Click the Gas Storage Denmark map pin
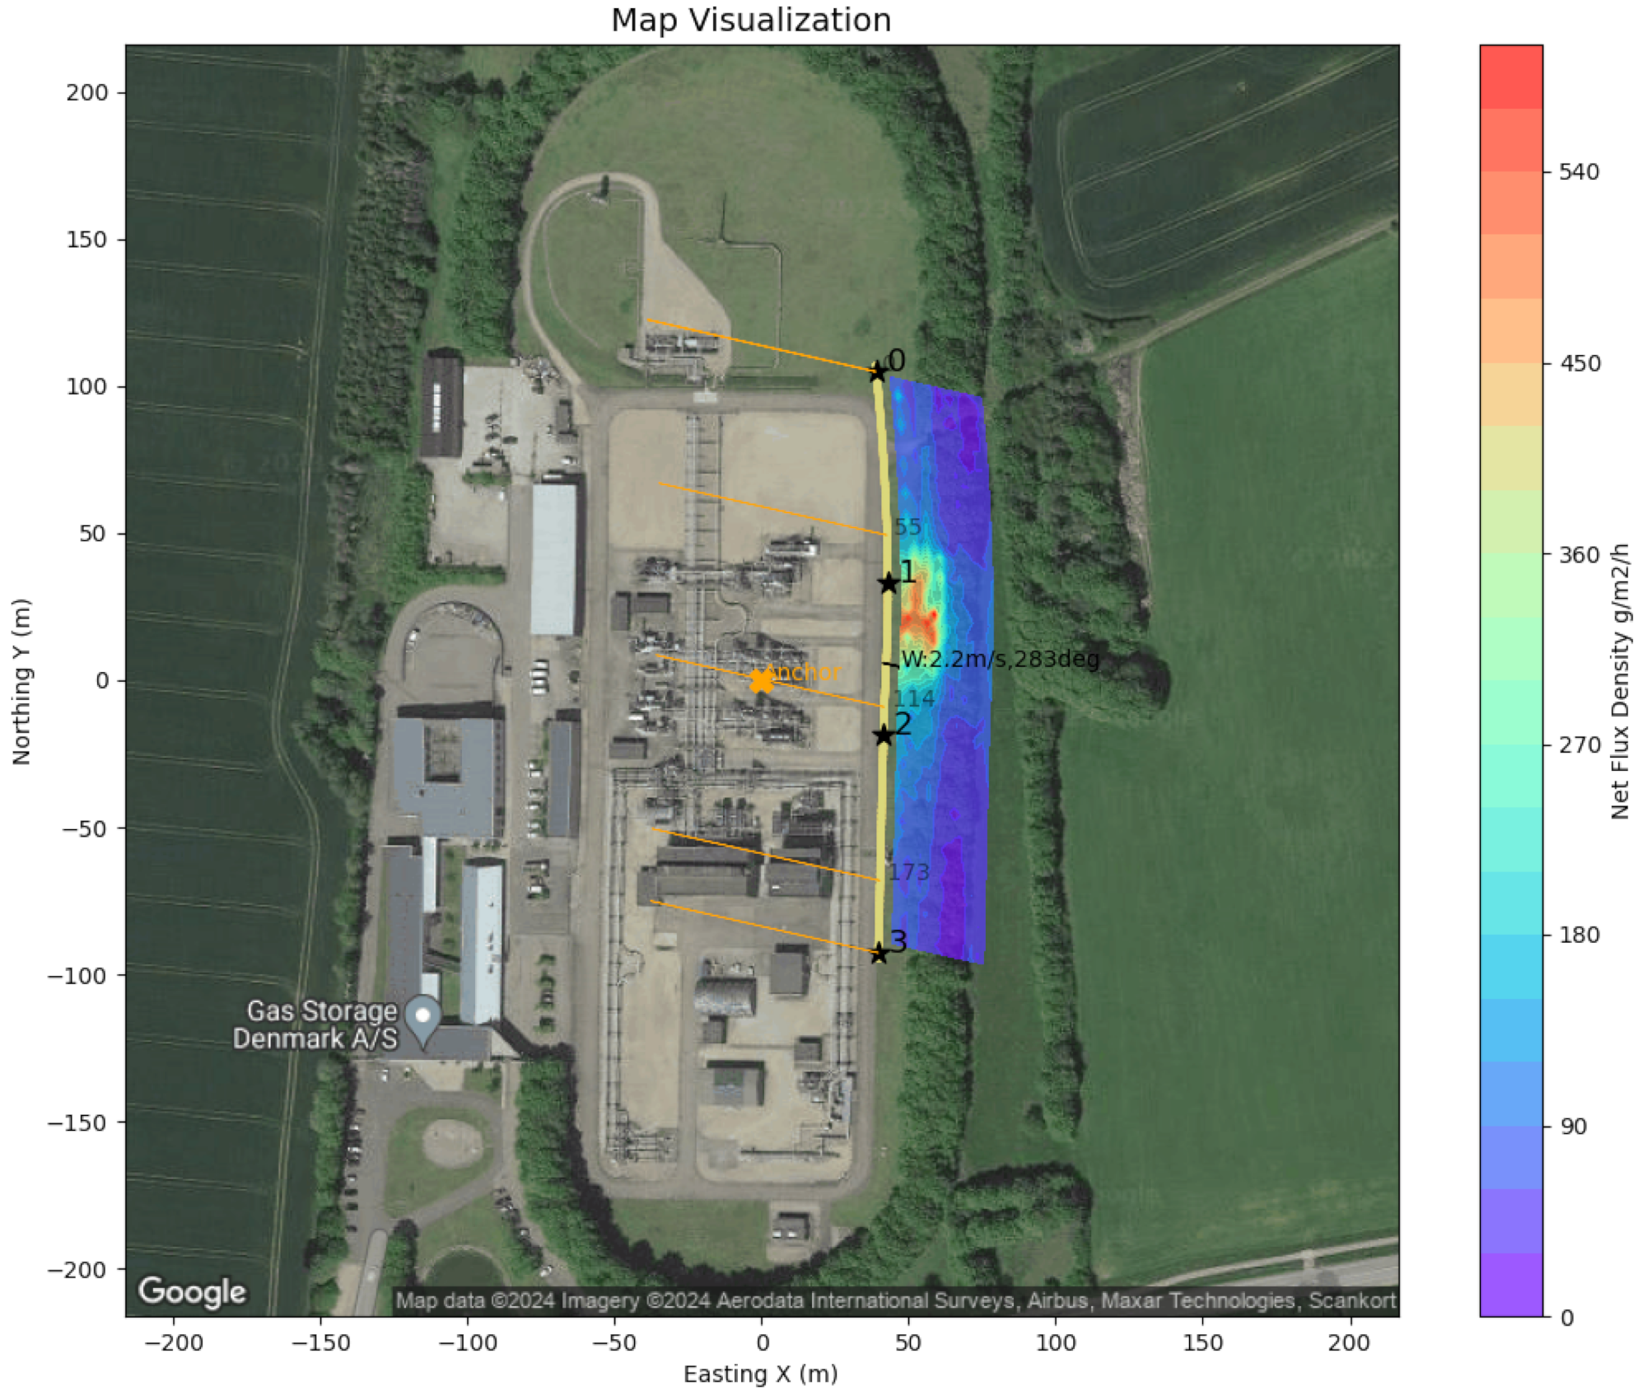This screenshot has width=1647, height=1400. coord(423,1019)
